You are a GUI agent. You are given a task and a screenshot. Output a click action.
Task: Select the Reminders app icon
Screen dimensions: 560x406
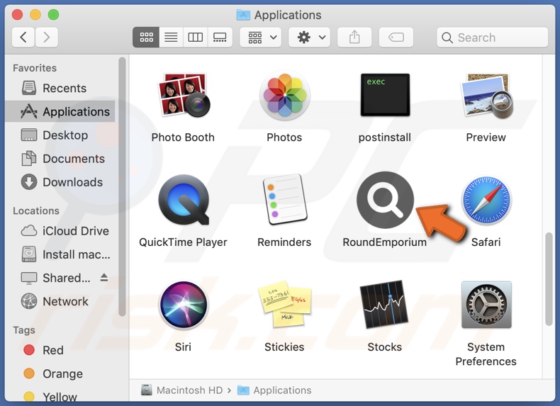click(x=285, y=200)
